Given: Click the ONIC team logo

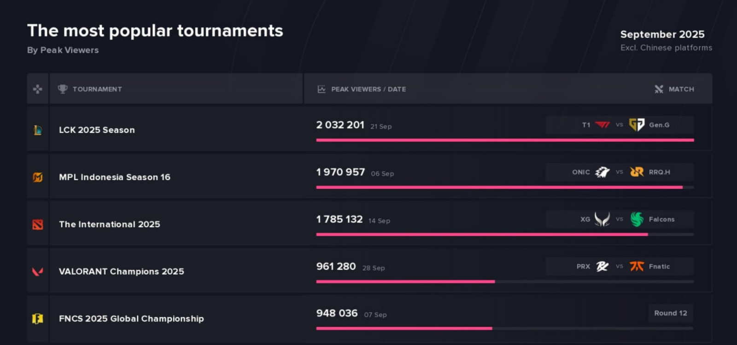Looking at the screenshot, I should coord(602,172).
